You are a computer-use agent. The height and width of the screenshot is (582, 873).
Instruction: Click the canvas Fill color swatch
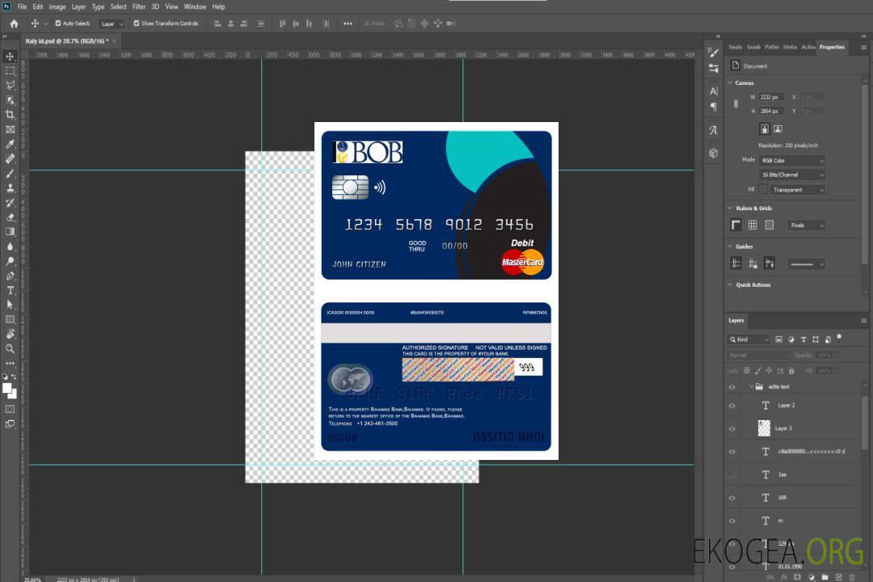pyautogui.click(x=763, y=190)
